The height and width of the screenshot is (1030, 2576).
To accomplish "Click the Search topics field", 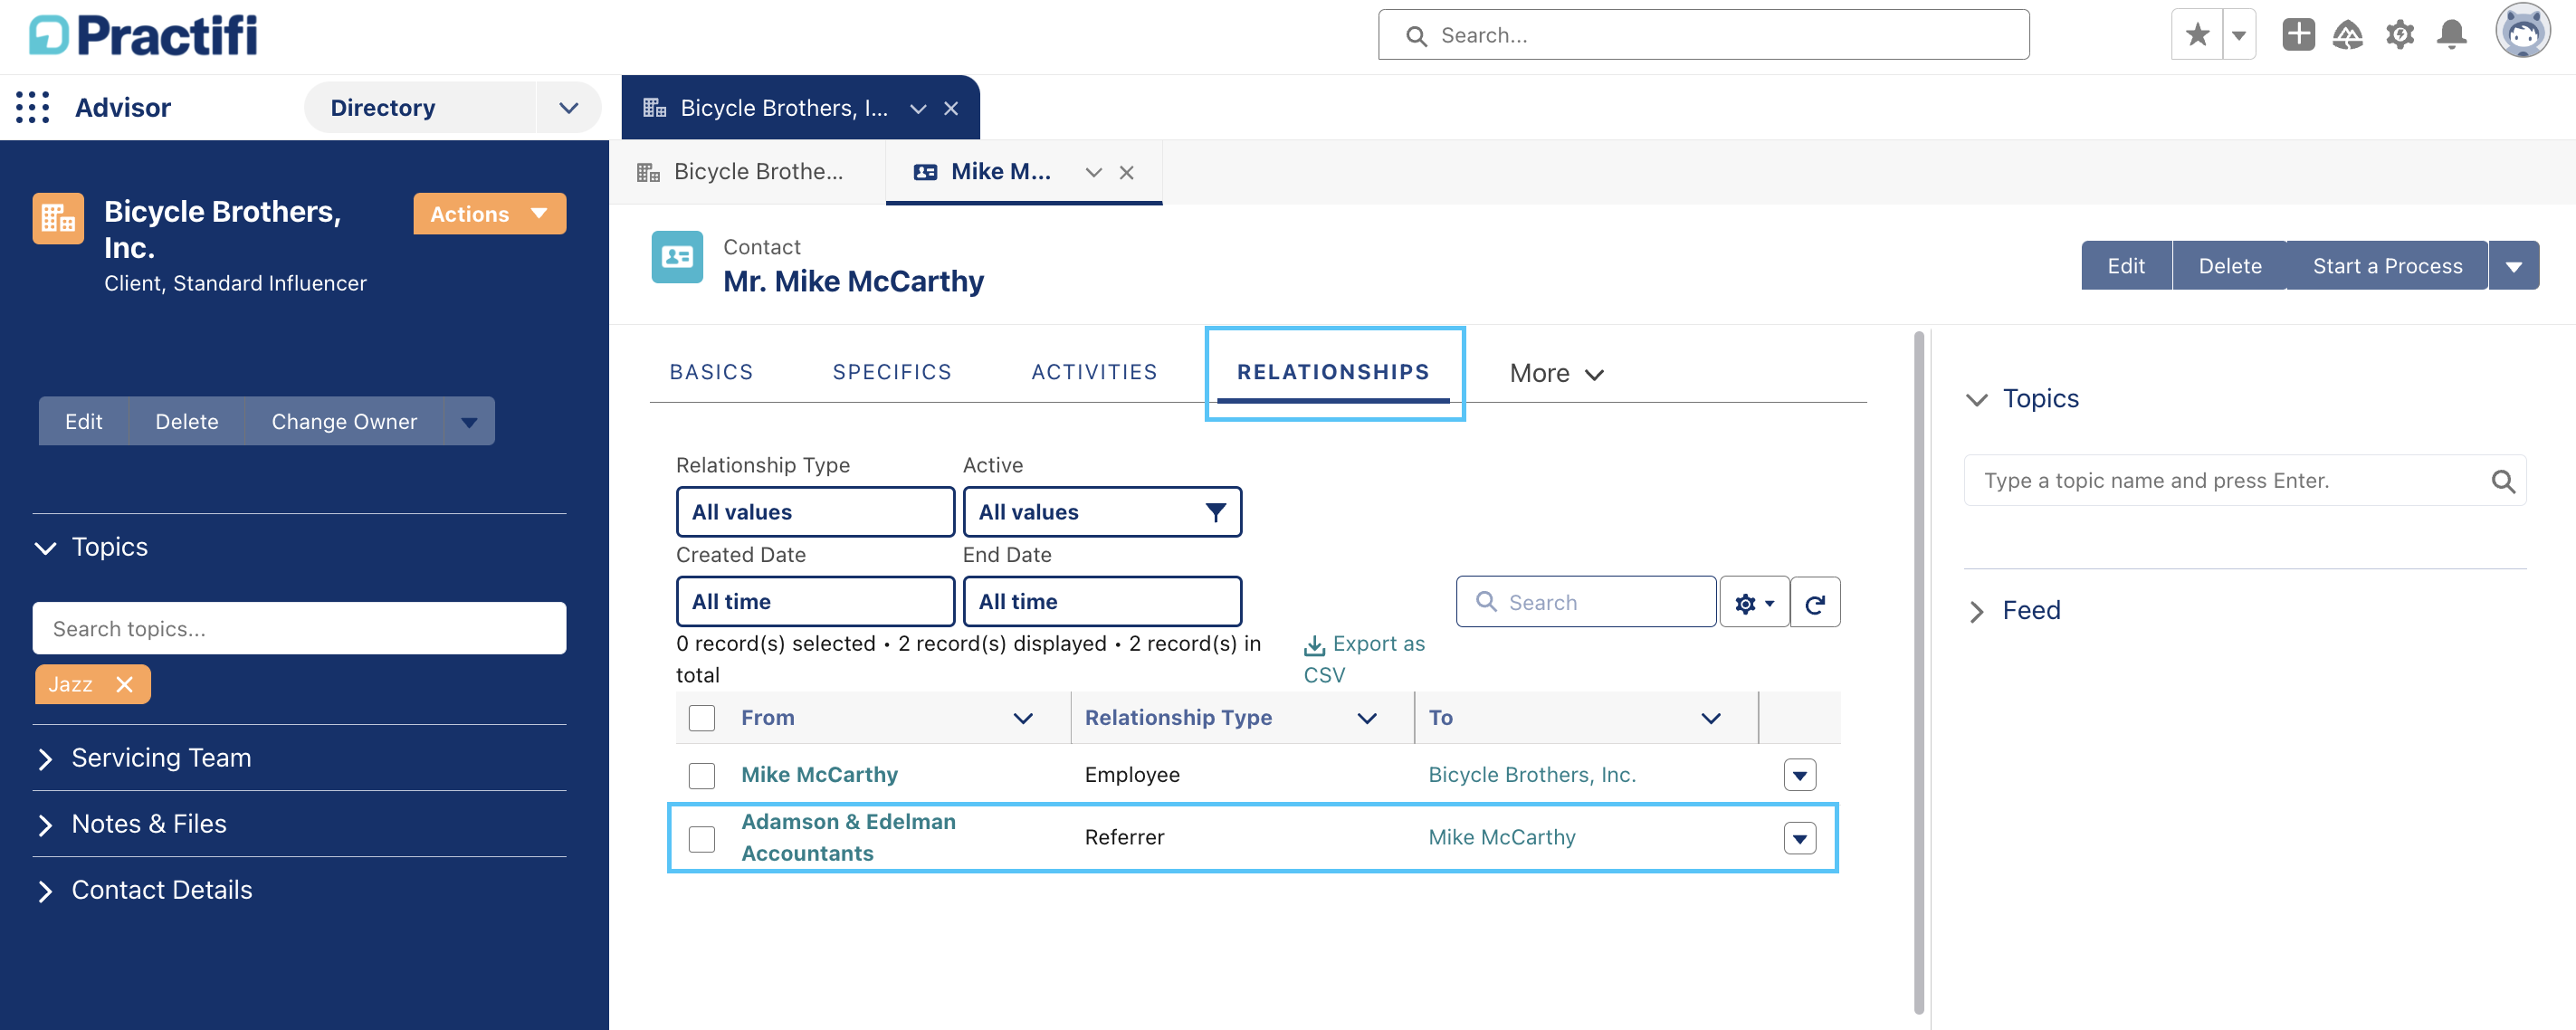I will tap(299, 628).
